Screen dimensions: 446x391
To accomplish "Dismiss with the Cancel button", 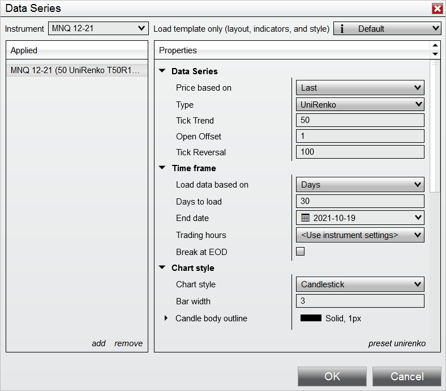I will [x=407, y=376].
